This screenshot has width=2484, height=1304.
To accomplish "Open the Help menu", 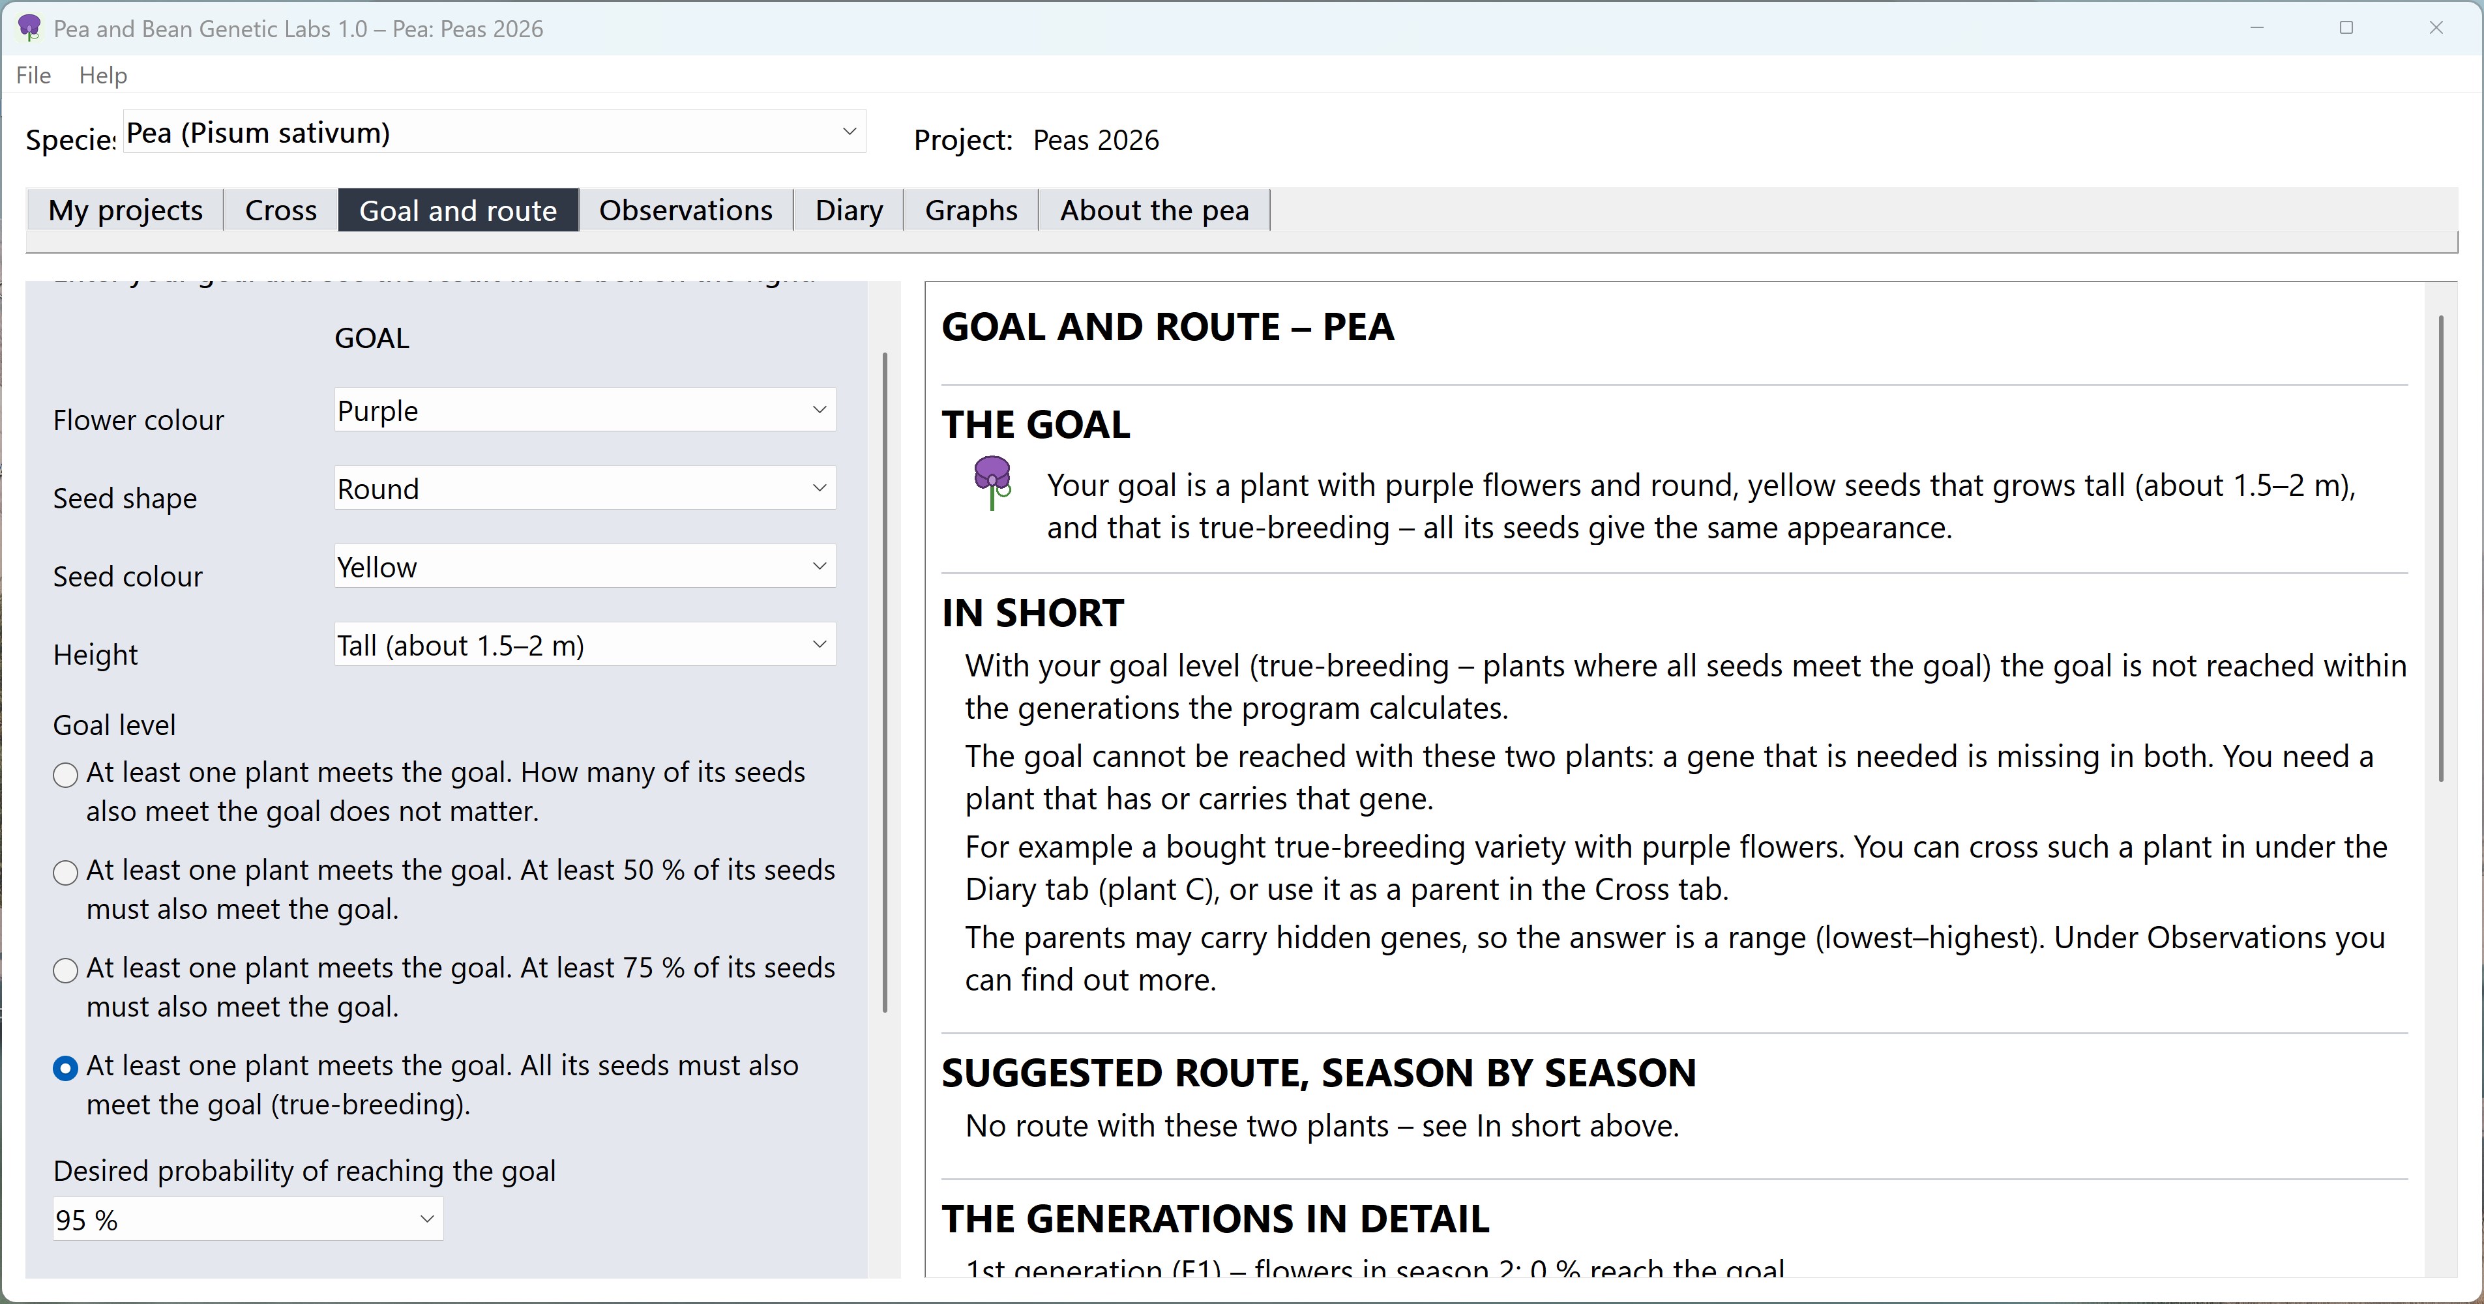I will (103, 75).
